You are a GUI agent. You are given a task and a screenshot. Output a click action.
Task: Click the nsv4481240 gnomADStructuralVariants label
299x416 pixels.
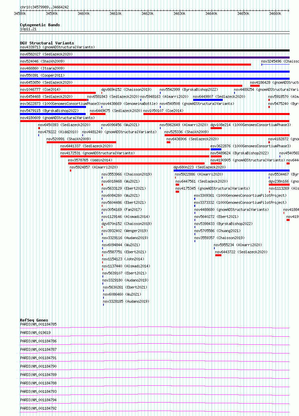(120, 132)
